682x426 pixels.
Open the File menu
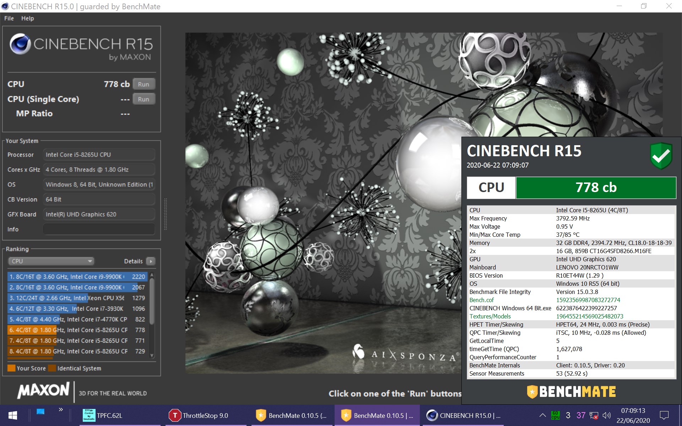click(x=9, y=18)
